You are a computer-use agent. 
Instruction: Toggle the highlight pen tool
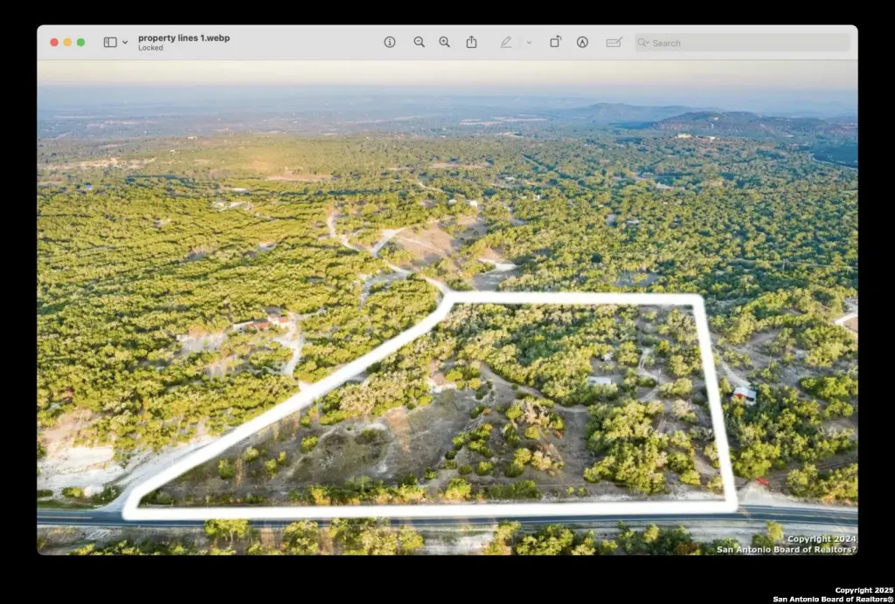tap(505, 42)
